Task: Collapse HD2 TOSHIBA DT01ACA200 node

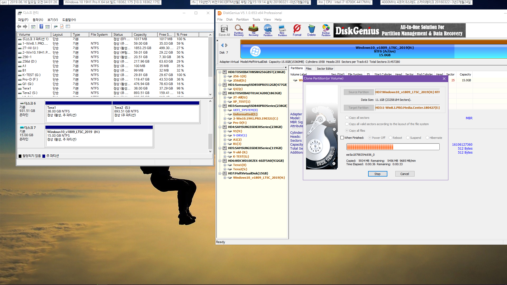Action: (x=220, y=93)
